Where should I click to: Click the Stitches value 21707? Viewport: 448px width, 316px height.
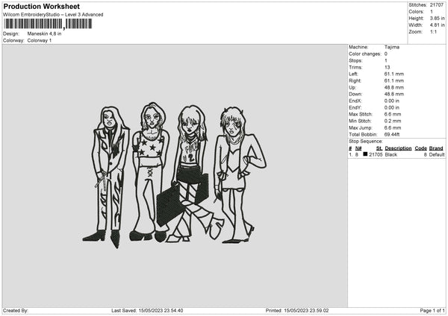point(437,5)
